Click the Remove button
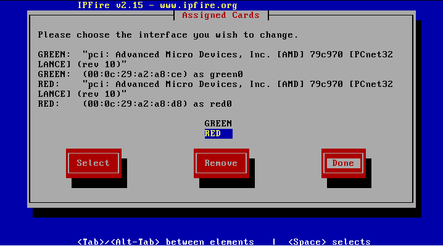 click(221, 163)
